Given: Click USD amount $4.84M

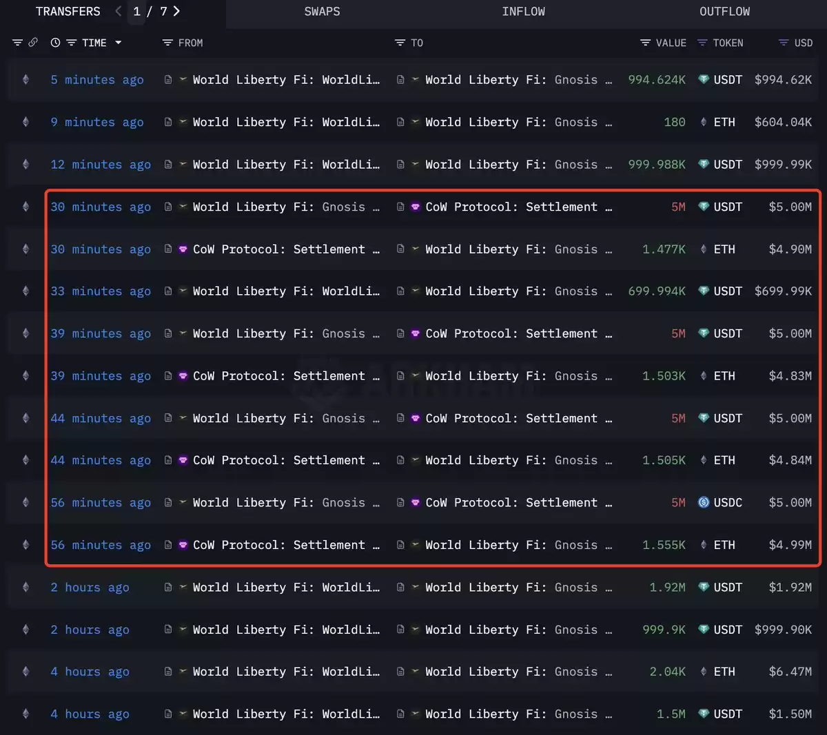Looking at the screenshot, I should click(x=790, y=460).
